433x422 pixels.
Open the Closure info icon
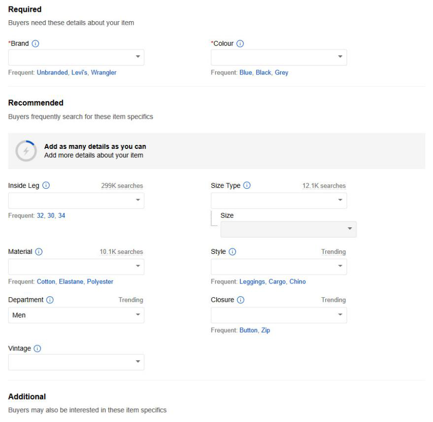tap(241, 300)
